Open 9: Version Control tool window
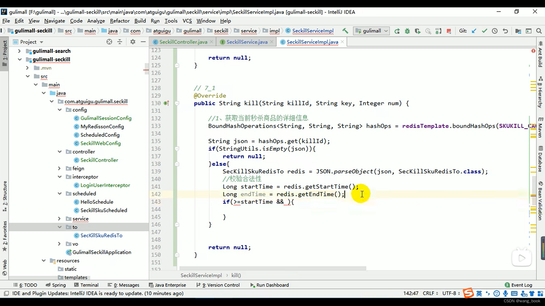 click(x=218, y=285)
